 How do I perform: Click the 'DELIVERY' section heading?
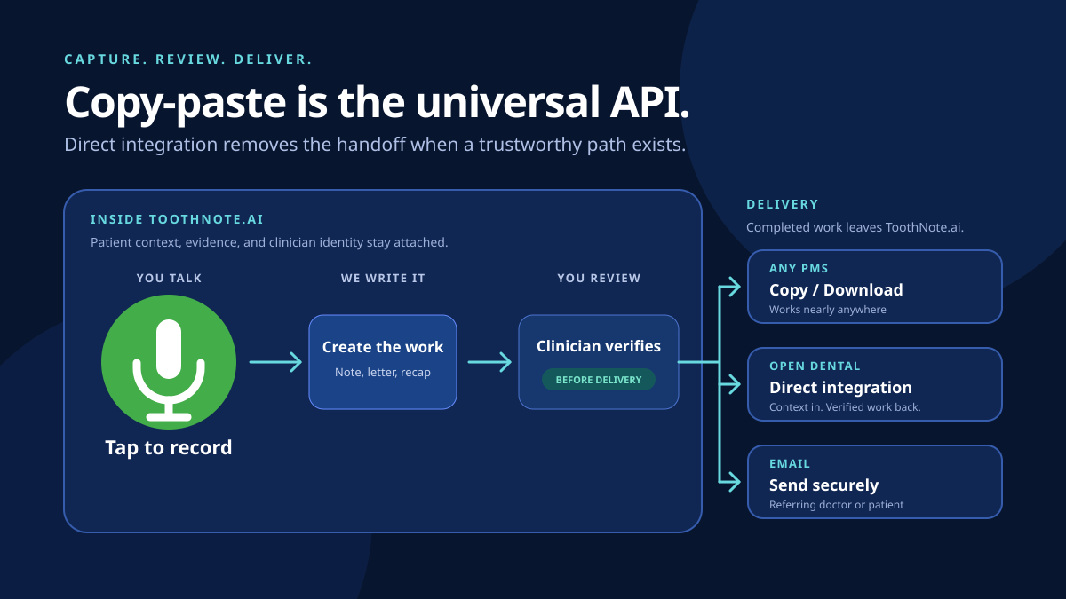coord(783,205)
